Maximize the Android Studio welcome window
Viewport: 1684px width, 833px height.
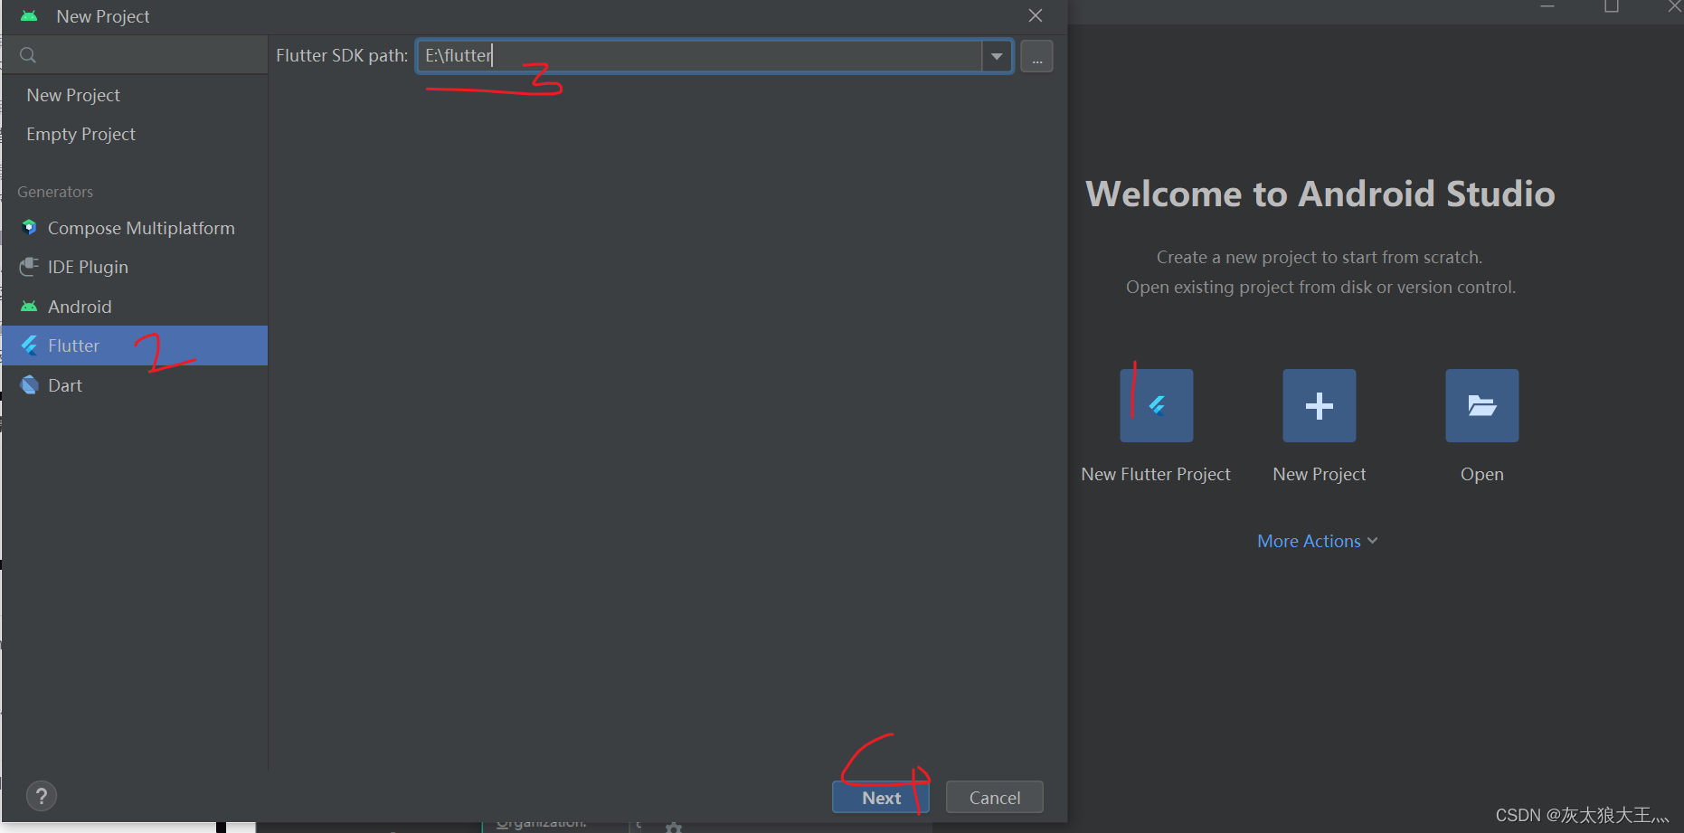1611,6
